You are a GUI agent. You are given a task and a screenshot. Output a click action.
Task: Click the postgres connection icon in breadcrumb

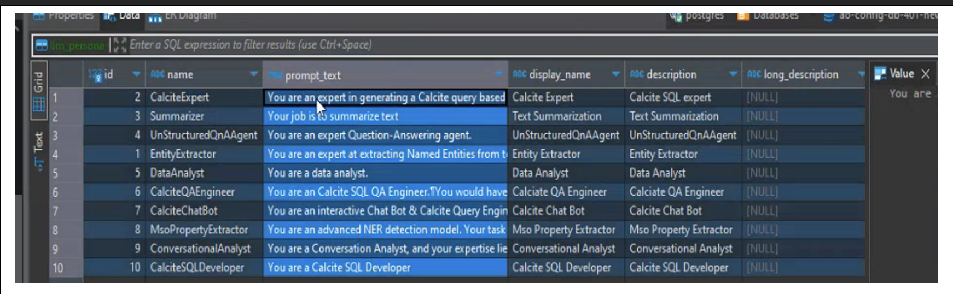(x=676, y=16)
